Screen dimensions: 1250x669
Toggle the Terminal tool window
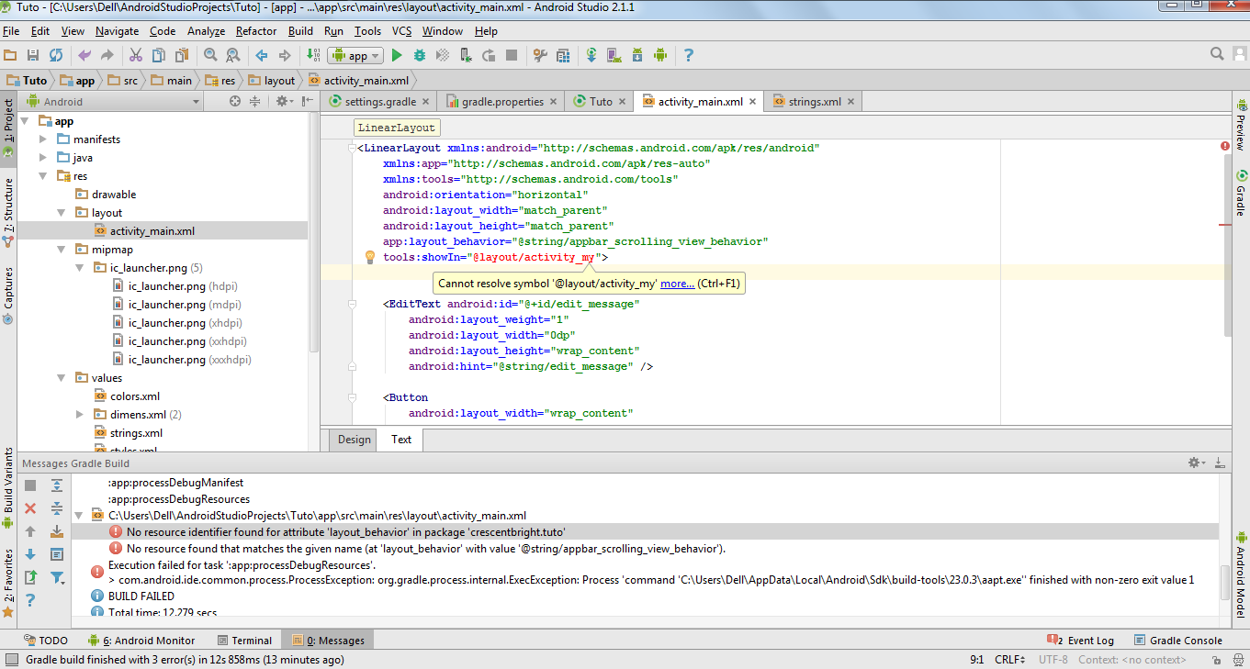[x=245, y=641]
